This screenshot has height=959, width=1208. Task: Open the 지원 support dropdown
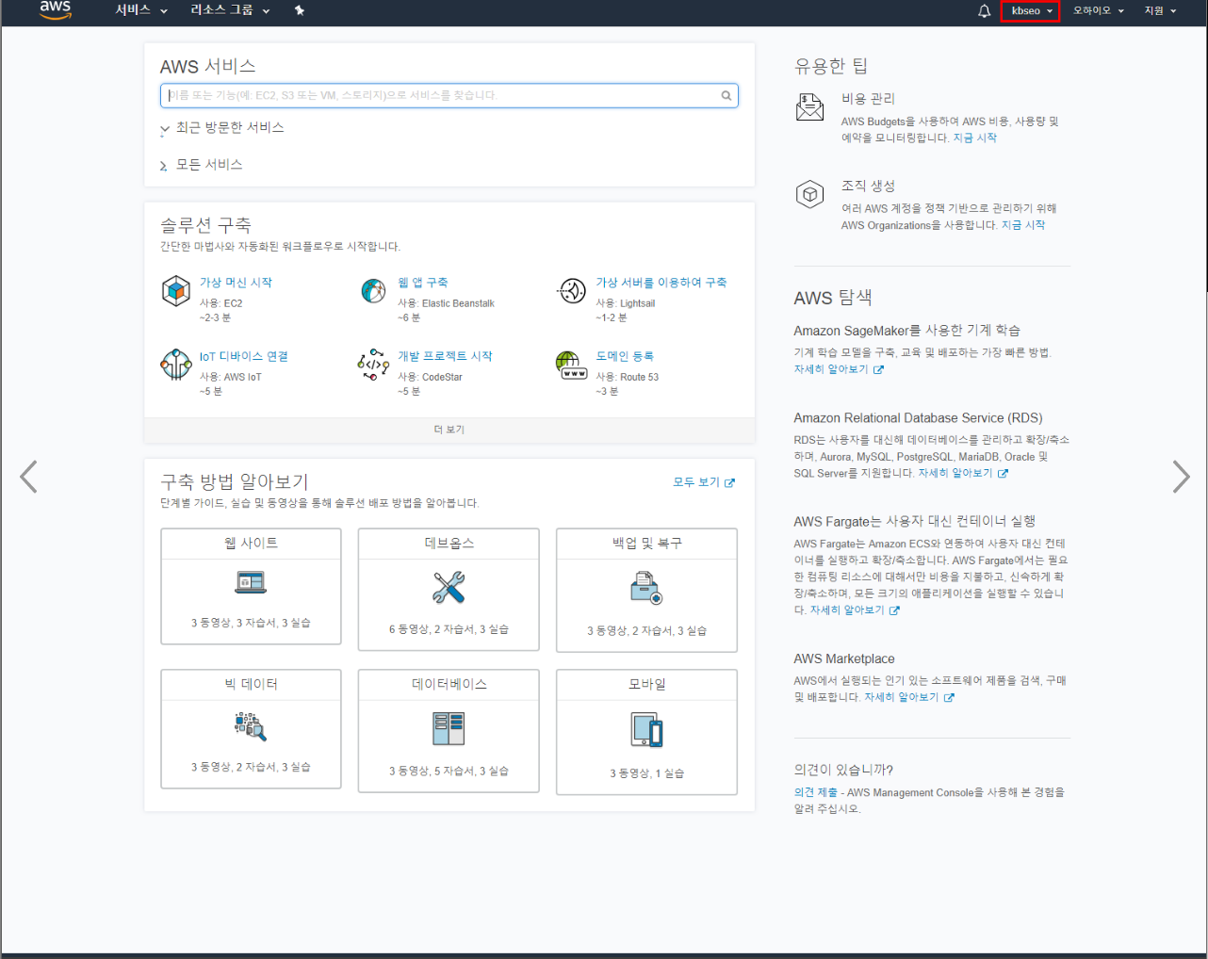point(1160,11)
